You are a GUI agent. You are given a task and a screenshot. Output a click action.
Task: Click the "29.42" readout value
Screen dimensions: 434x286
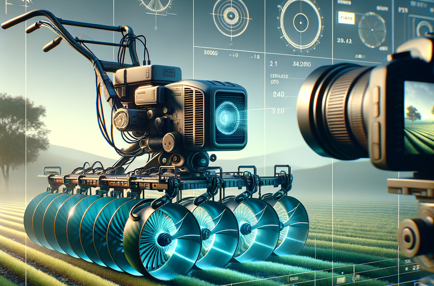[344, 41]
